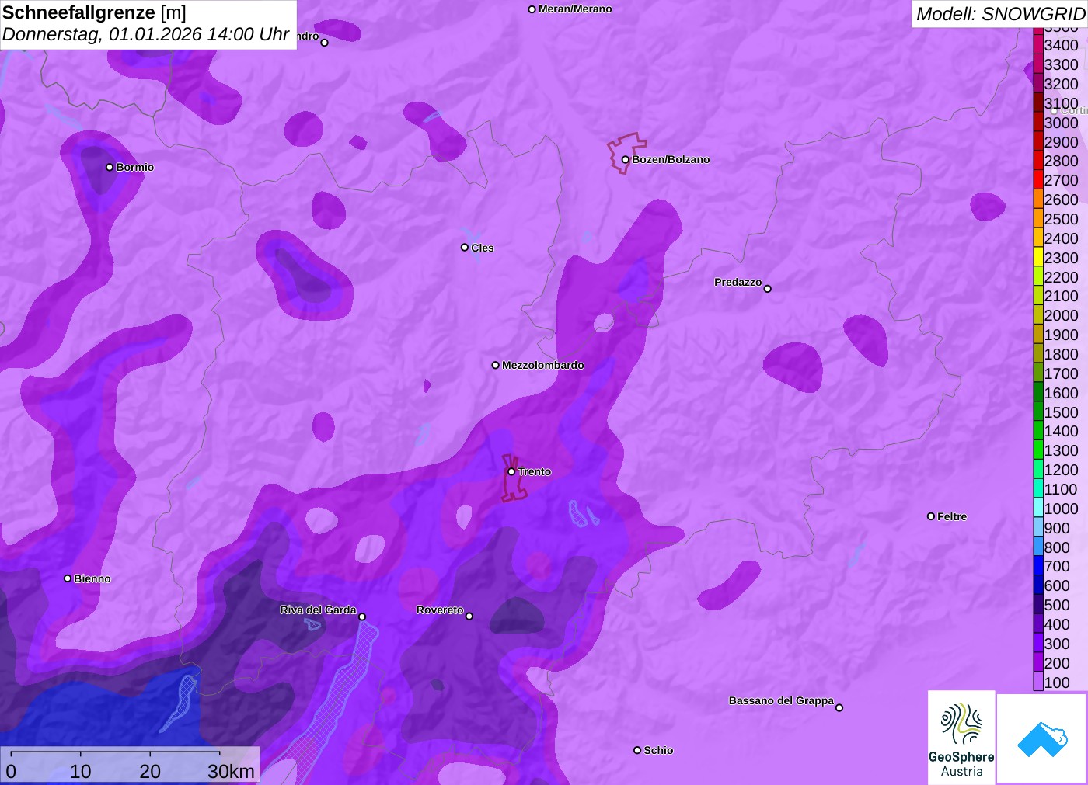Select the Mezzolombardo marker dot
The width and height of the screenshot is (1088, 785).
[x=496, y=365]
